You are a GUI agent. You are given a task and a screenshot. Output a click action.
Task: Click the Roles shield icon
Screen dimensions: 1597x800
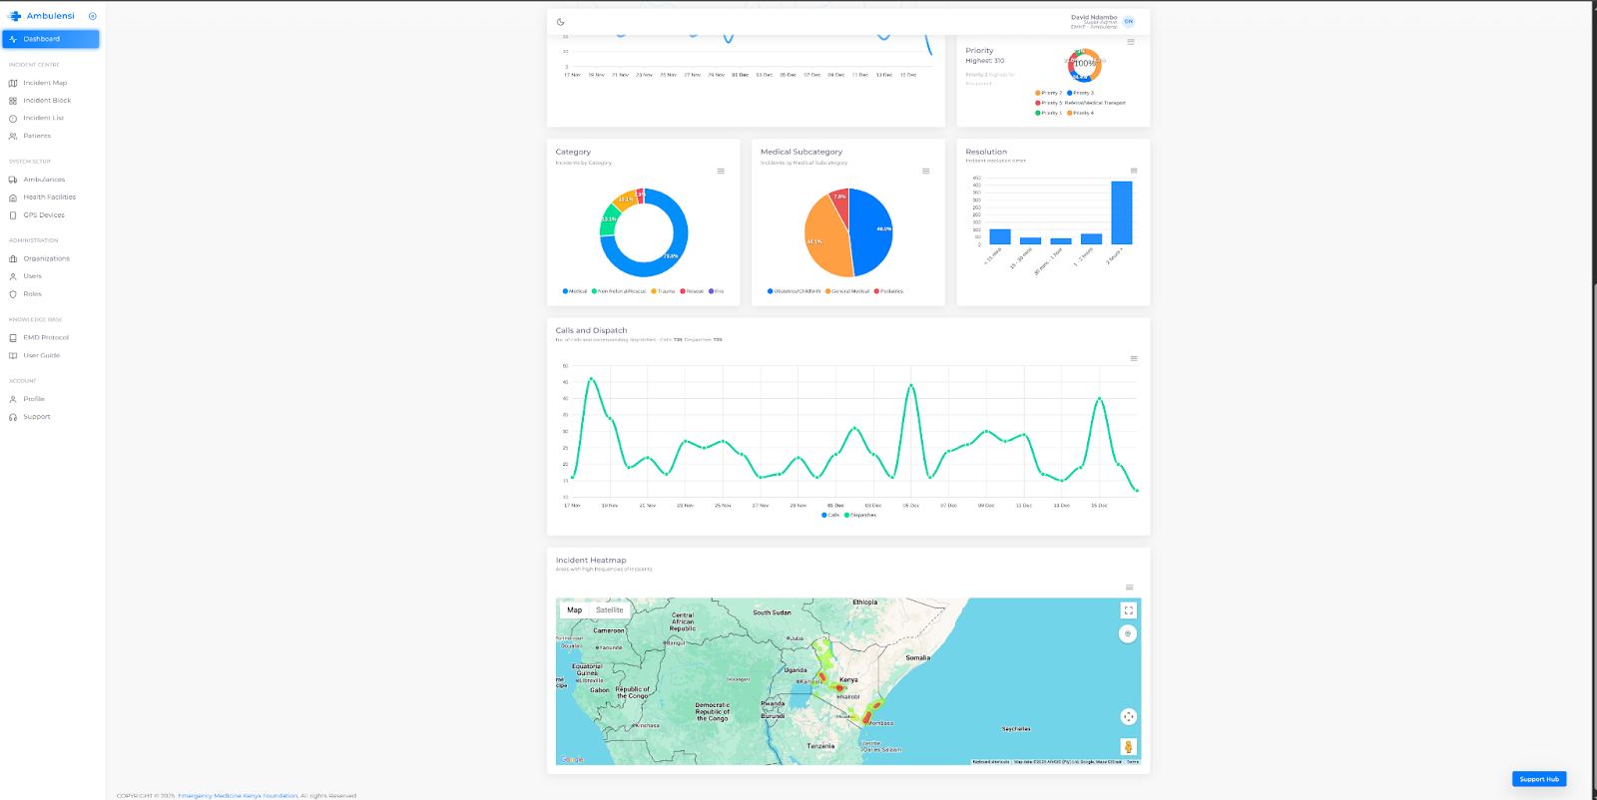[13, 294]
